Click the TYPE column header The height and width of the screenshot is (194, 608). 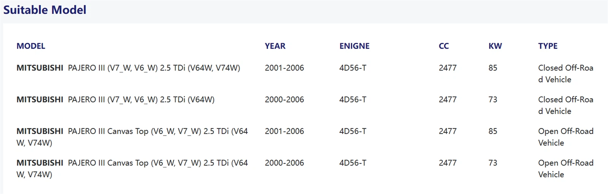(x=548, y=46)
